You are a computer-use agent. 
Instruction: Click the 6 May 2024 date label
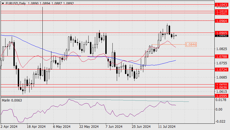(x=62, y=127)
